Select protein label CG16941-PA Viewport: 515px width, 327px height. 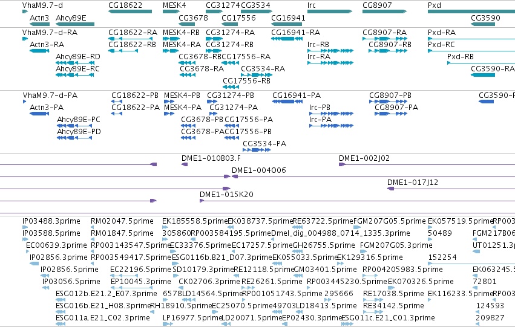tap(297, 96)
